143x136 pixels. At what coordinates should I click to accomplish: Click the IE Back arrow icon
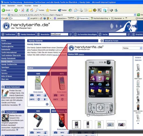click(x=3, y=10)
